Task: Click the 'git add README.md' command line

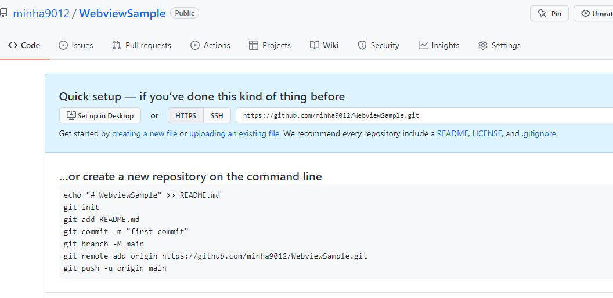Action: (x=102, y=220)
